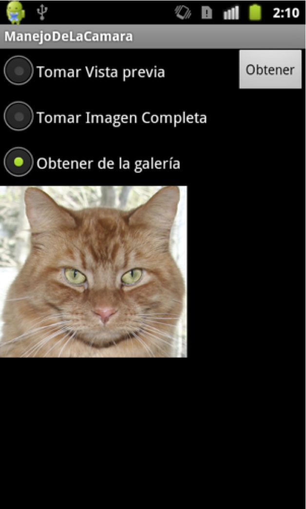
Task: Tap the green battery icon
Action: point(255,13)
